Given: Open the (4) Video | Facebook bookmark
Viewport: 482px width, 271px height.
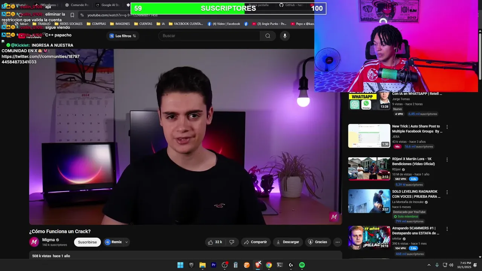Looking at the screenshot, I should tap(224, 24).
